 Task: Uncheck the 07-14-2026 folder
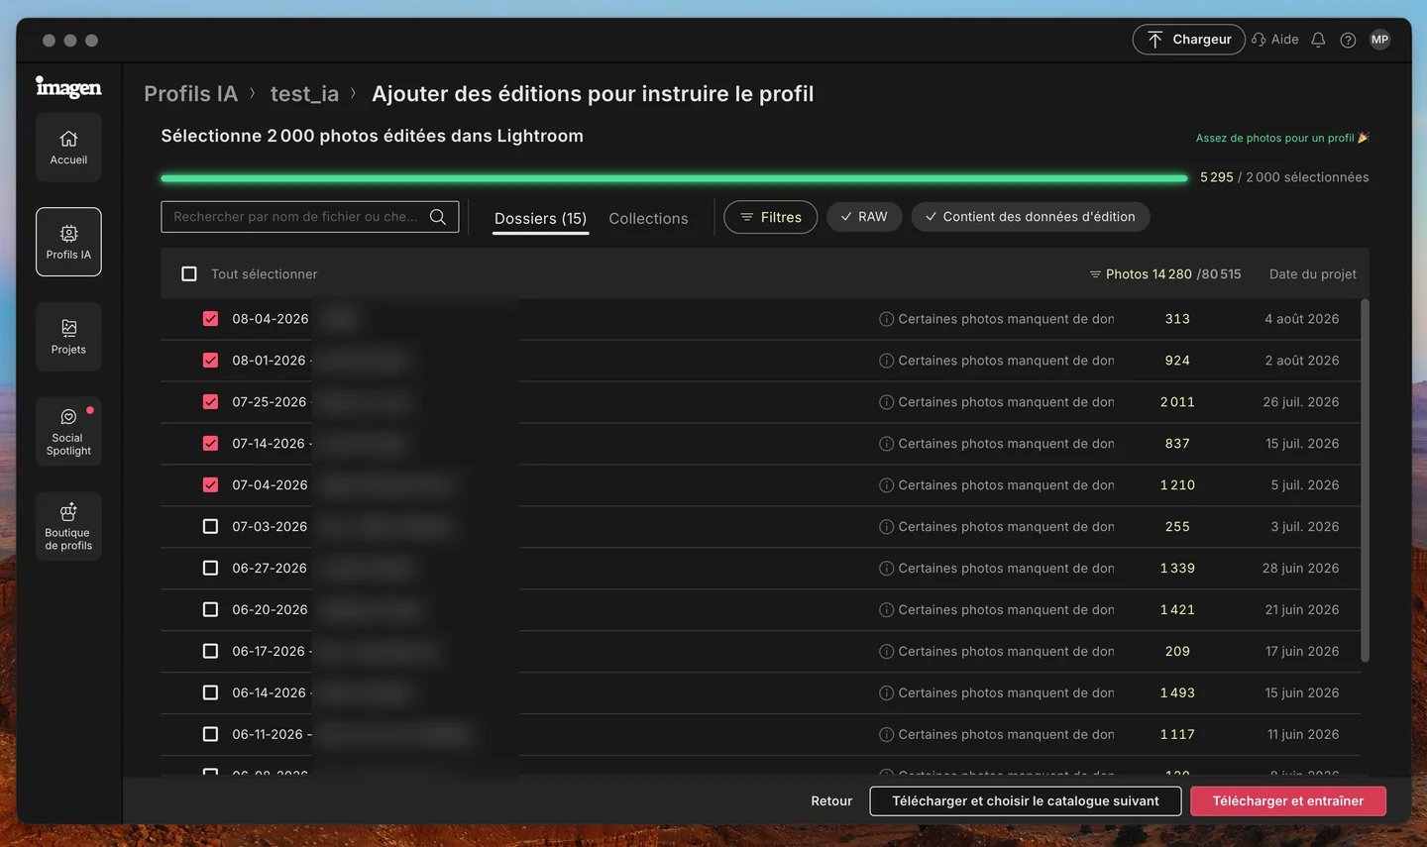pos(210,444)
